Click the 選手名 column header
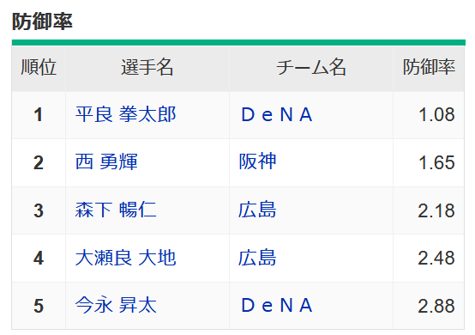The height and width of the screenshot is (335, 475). pos(147,68)
